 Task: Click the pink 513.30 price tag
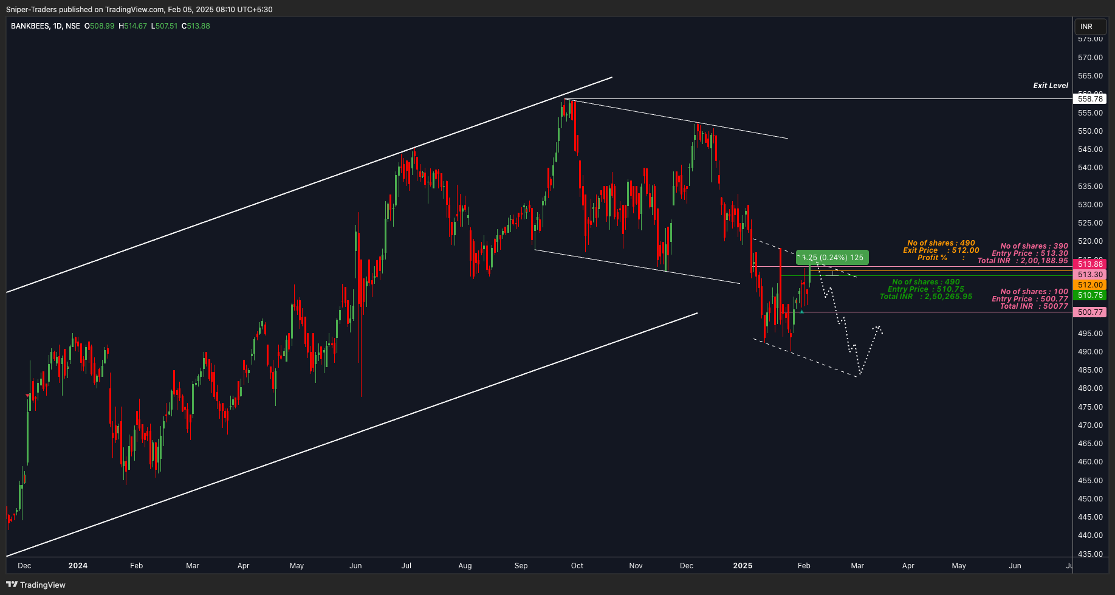pyautogui.click(x=1090, y=275)
